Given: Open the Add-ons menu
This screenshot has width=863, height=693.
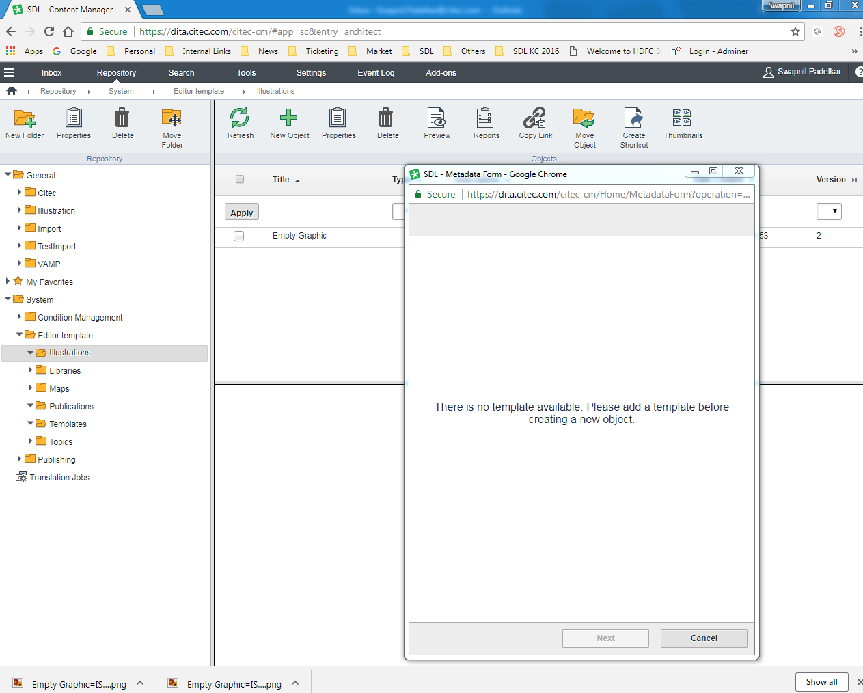Looking at the screenshot, I should coord(441,73).
